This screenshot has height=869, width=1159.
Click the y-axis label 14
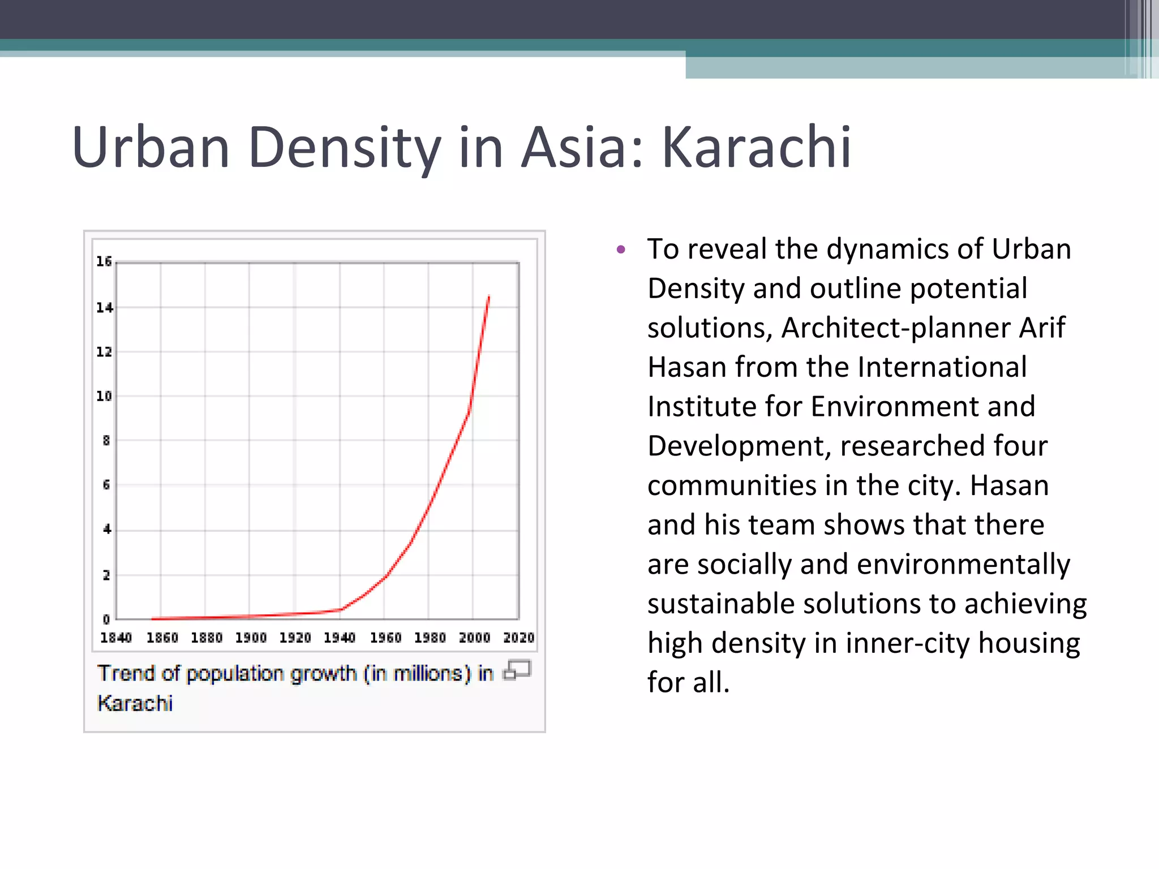pyautogui.click(x=105, y=308)
